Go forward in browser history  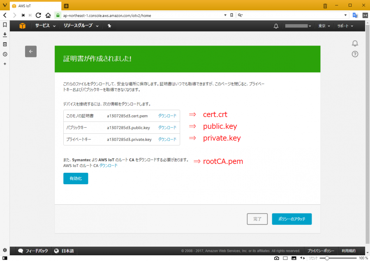(15, 15)
